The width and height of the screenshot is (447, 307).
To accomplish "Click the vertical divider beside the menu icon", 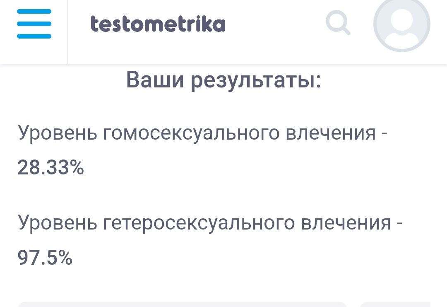I will 67,31.
